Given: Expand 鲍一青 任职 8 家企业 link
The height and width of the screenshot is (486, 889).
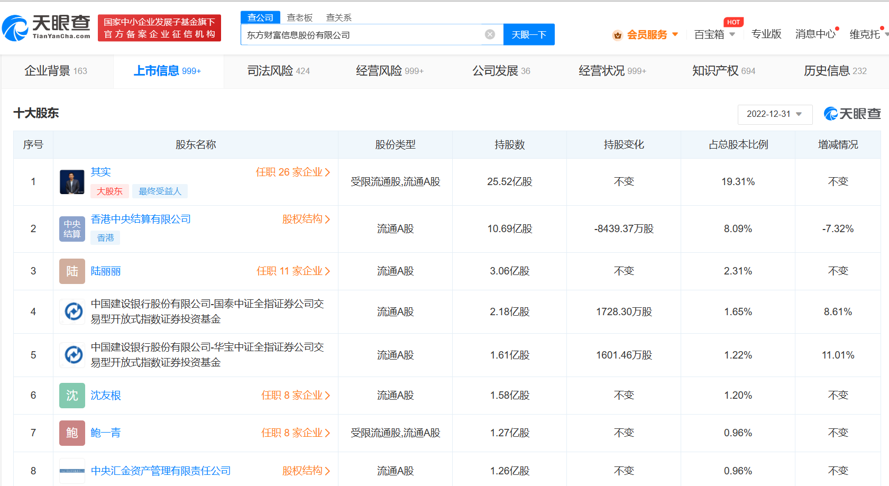Looking at the screenshot, I should 296,433.
